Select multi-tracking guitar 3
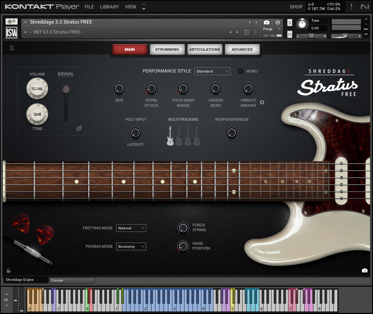This screenshot has width=373, height=314. click(x=188, y=136)
